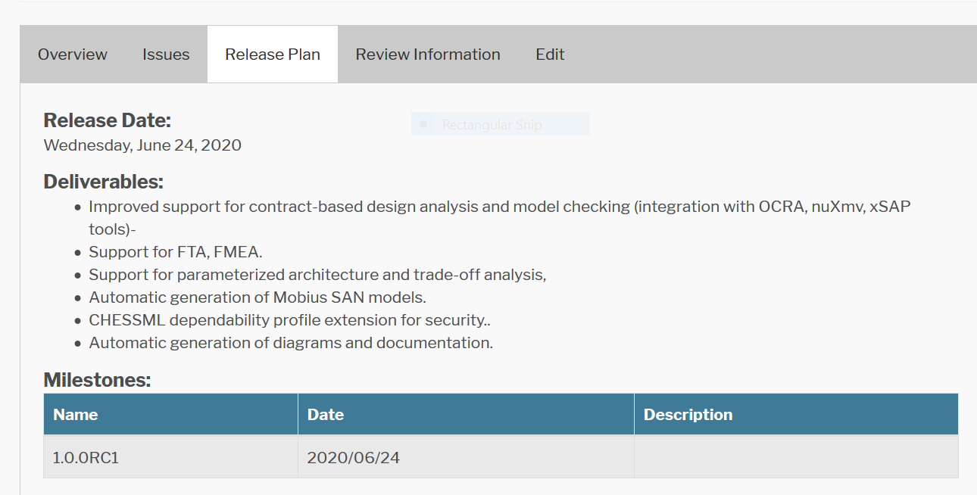
Task: Click the Name column header
Action: coord(76,415)
